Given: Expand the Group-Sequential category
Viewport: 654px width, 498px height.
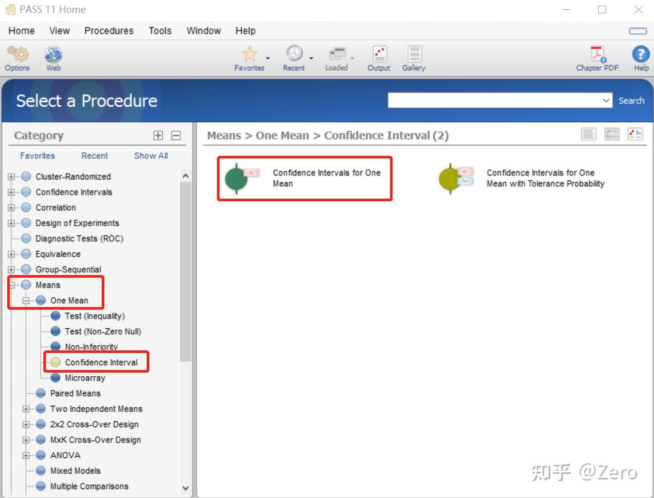Looking at the screenshot, I should tap(11, 269).
